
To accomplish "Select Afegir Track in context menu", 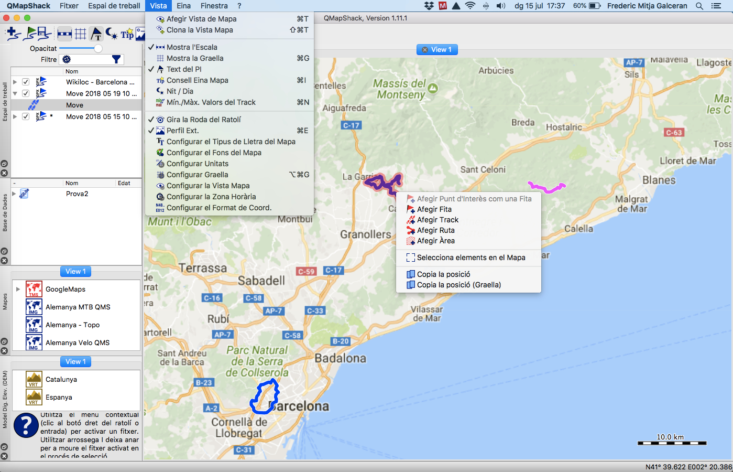I will pos(437,220).
